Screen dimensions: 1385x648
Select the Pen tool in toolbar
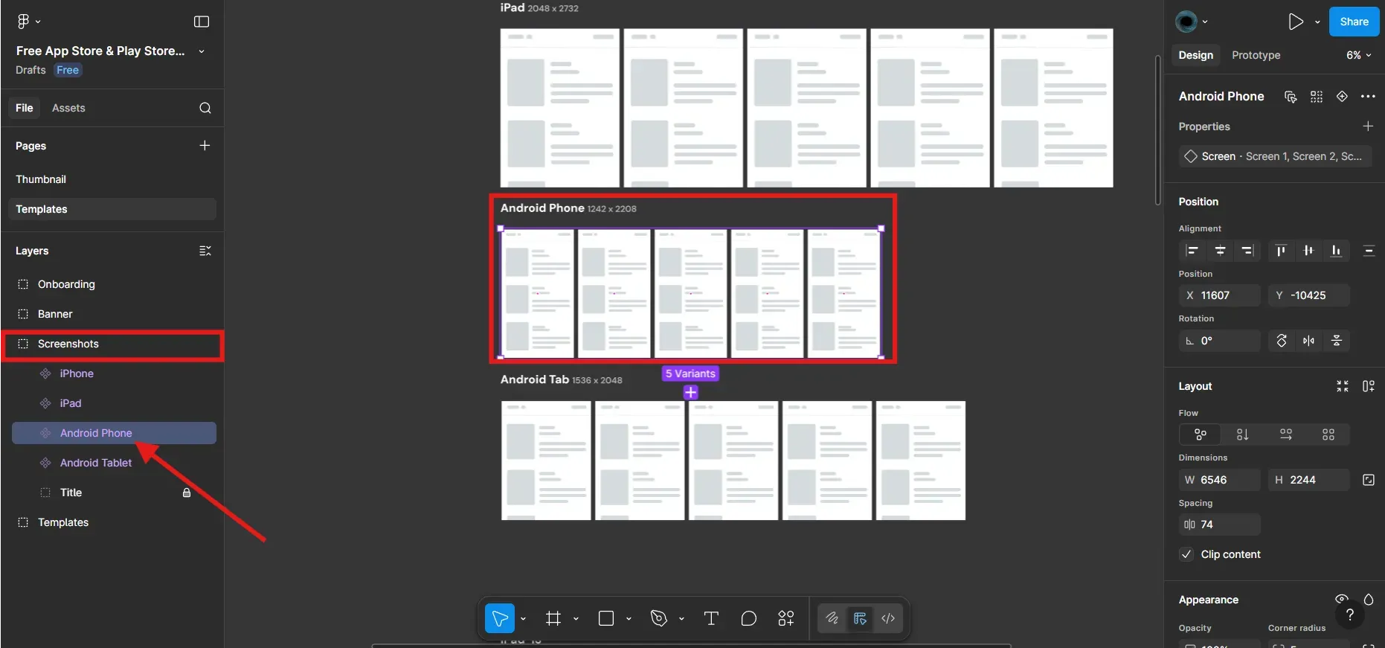point(658,618)
